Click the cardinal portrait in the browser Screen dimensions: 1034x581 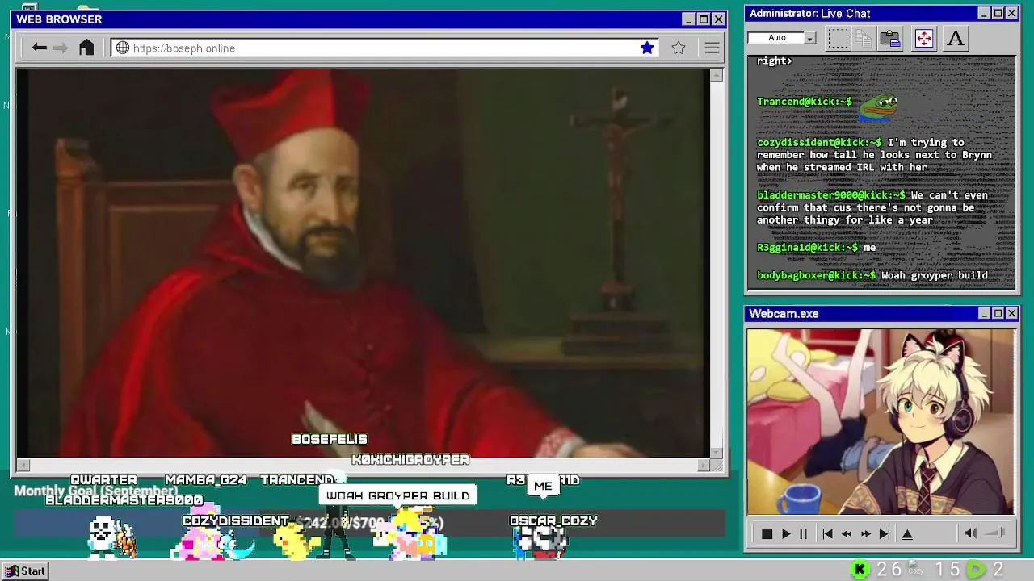[364, 263]
